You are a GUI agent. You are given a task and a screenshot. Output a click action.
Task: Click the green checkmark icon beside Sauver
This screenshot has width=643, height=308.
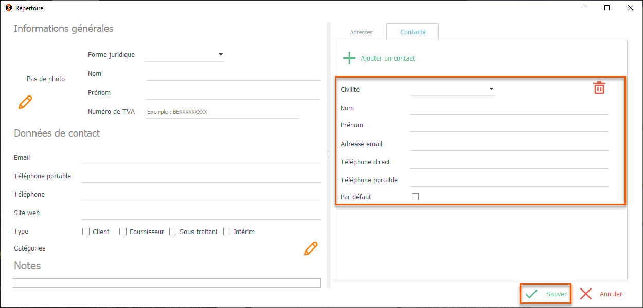tap(532, 294)
